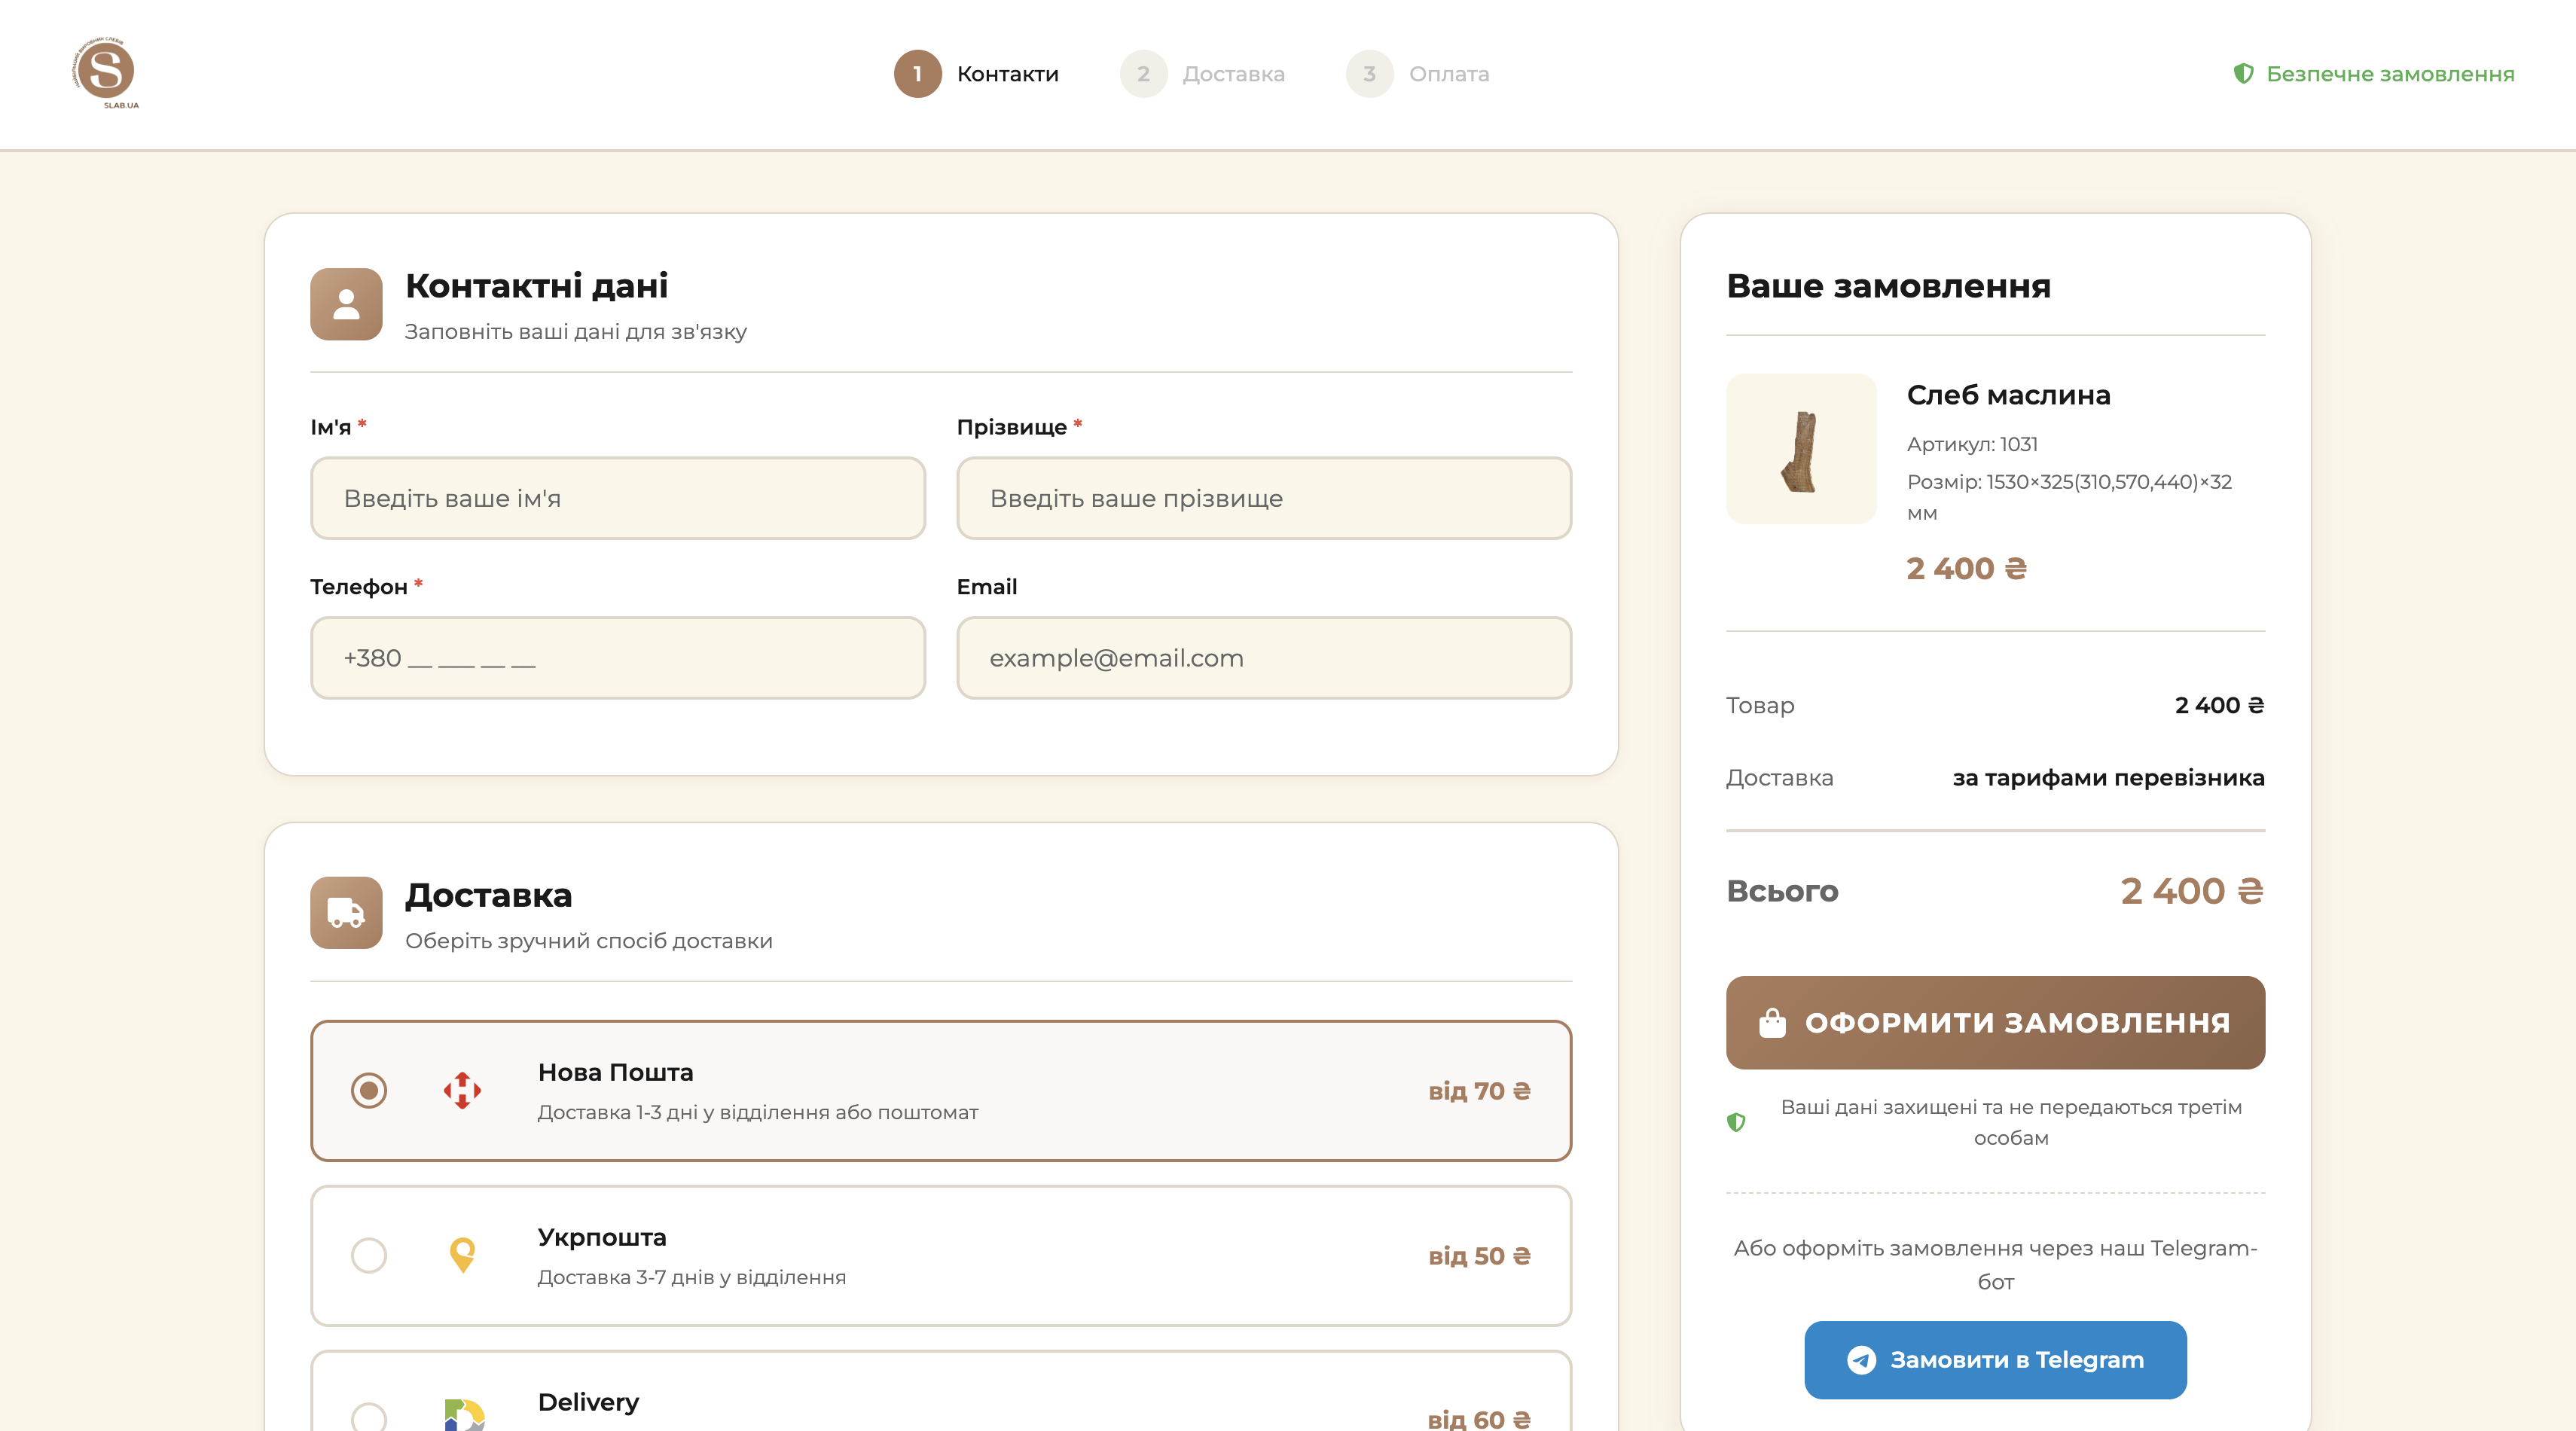Focus the Ім'я input field
Viewport: 2576px width, 1431px height.
[618, 498]
